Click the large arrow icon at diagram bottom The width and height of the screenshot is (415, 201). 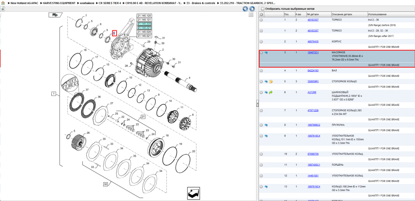[193, 193]
